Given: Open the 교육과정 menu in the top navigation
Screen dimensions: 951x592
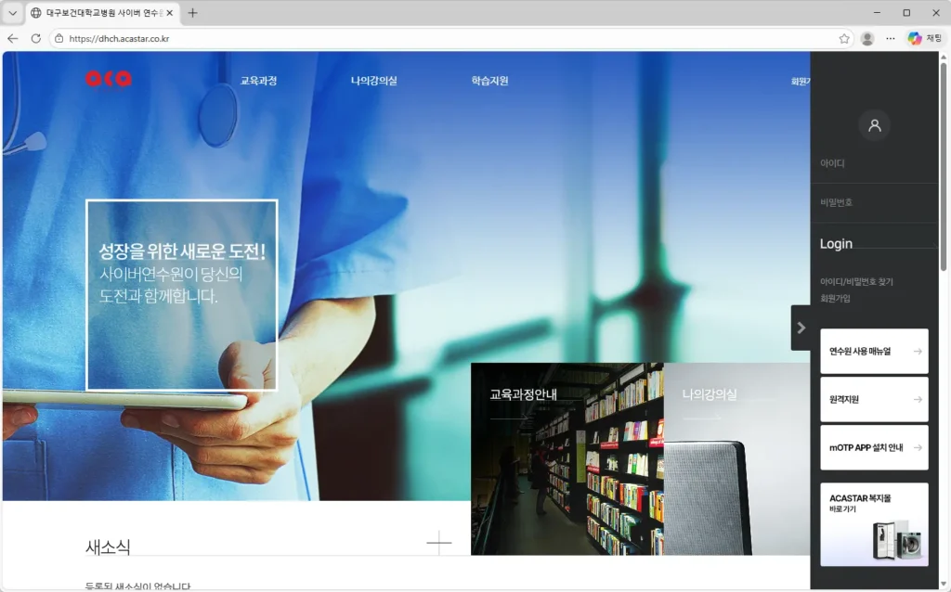Looking at the screenshot, I should (258, 81).
